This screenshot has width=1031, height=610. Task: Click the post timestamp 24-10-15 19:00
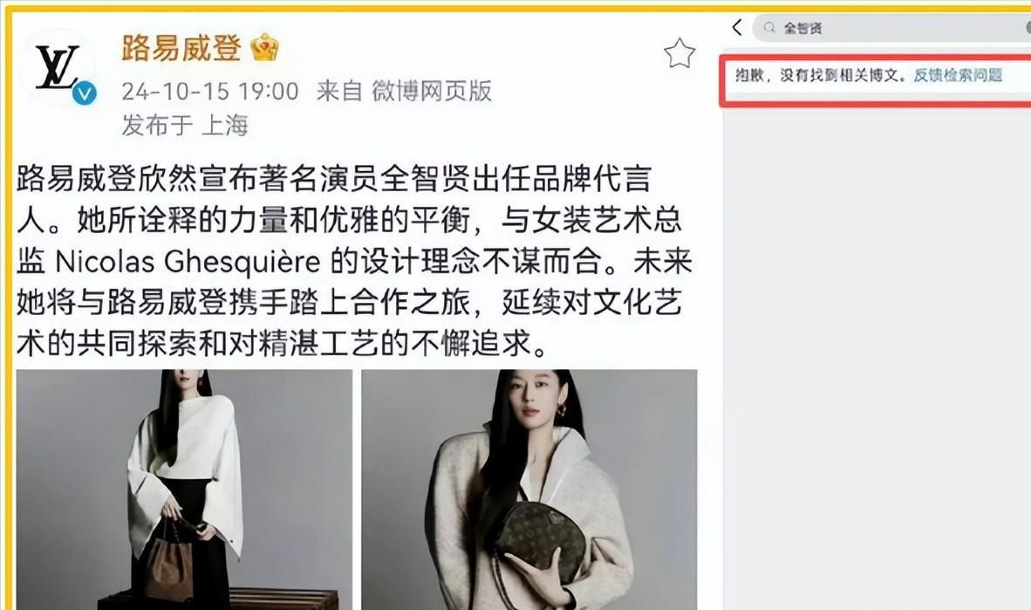click(x=209, y=91)
